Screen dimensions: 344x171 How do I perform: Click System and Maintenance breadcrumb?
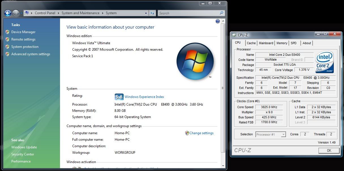pos(80,13)
